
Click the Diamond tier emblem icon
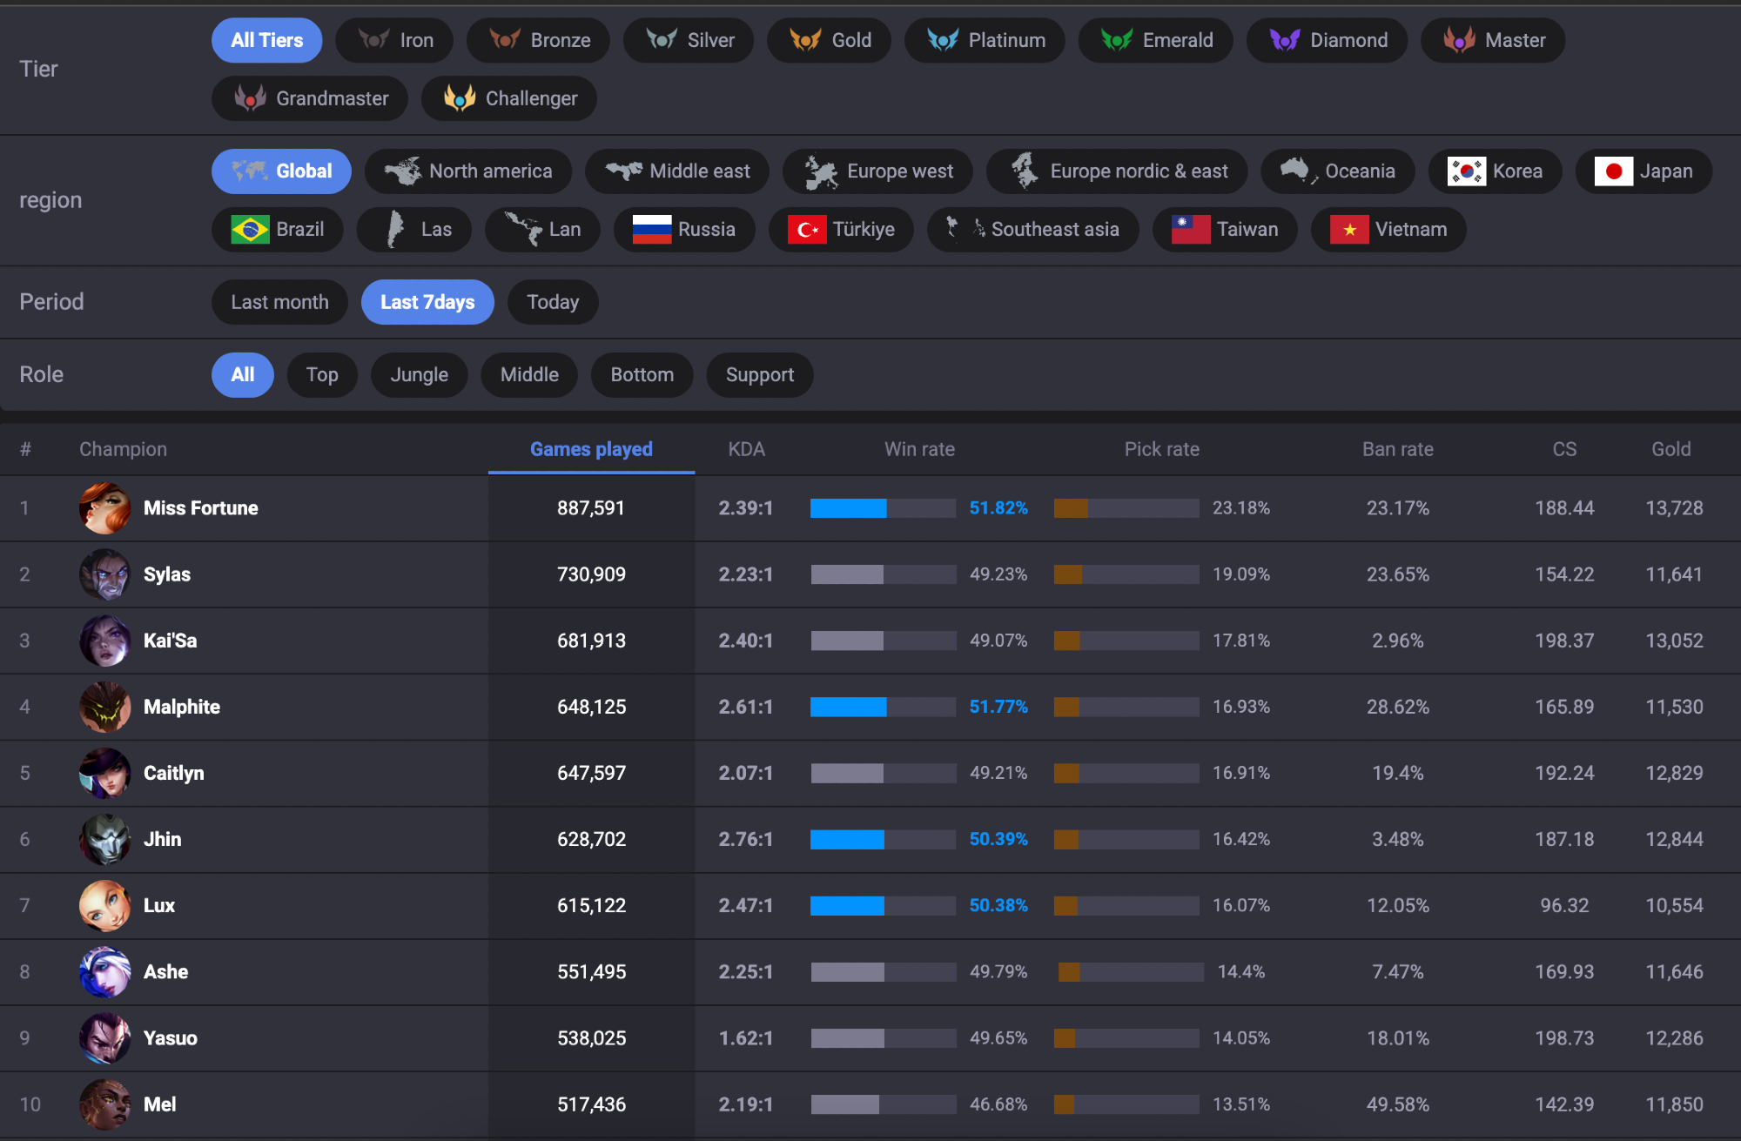[1284, 40]
